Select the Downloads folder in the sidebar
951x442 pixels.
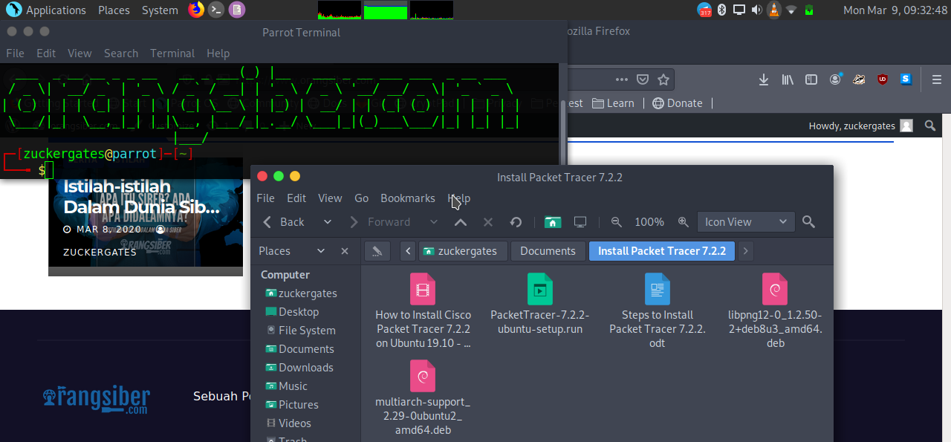click(x=305, y=367)
